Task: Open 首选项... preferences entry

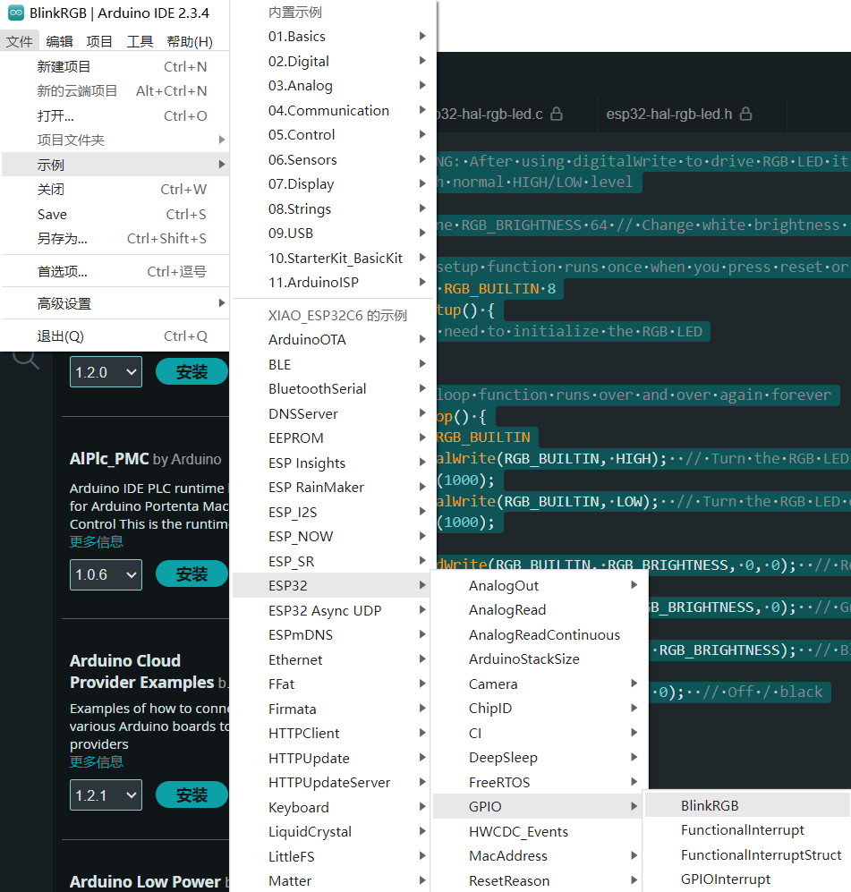Action: point(115,271)
